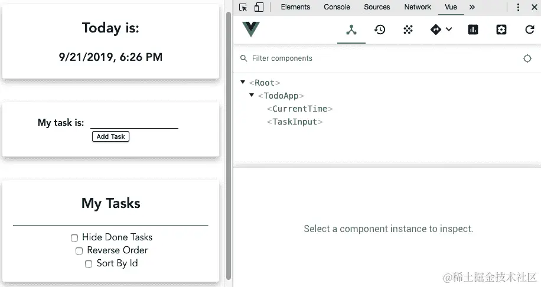Select the CurrentTime component

coord(299,109)
